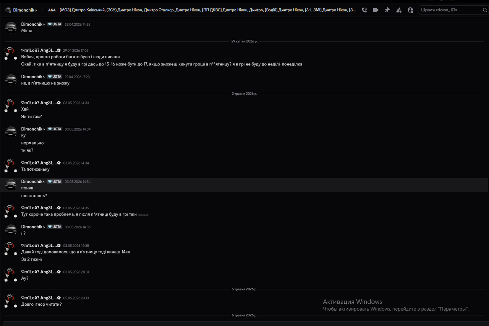Open the avatar next to the 'і ?' message
Image resolution: width=489 pixels, height=326 pixels.
tap(11, 230)
